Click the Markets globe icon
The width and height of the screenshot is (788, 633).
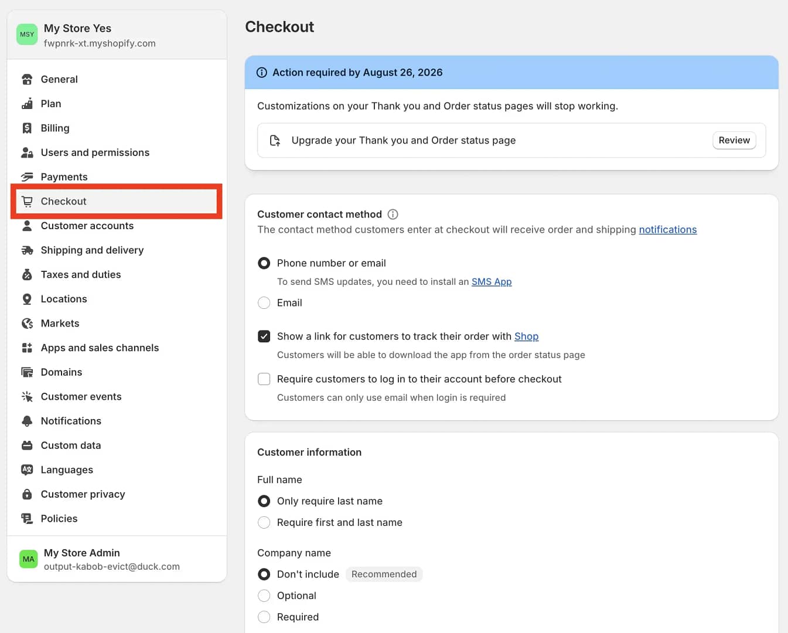point(27,324)
